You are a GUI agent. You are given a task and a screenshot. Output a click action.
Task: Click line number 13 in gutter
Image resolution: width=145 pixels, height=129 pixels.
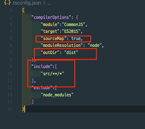(x=10, y=95)
